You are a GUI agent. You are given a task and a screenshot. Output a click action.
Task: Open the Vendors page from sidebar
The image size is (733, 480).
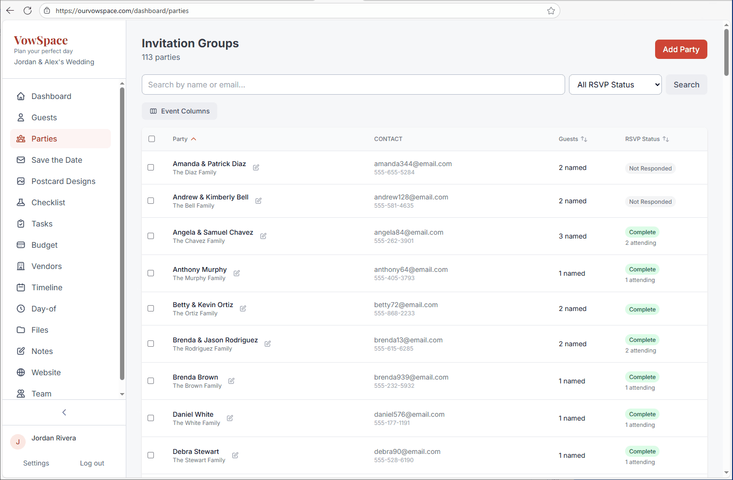pos(46,266)
